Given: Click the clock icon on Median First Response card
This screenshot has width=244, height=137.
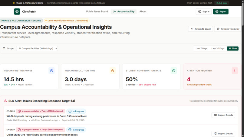Looking at the screenshot, I should point(51,70).
